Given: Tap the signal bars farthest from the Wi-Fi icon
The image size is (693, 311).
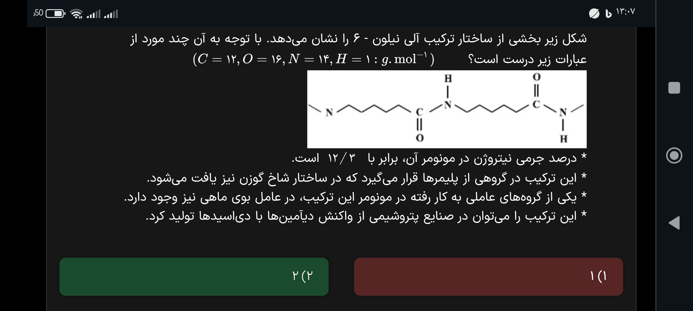Looking at the screenshot, I should click(111, 14).
